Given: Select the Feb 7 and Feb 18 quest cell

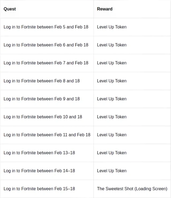Looking at the screenshot, I should pyautogui.click(x=46, y=63).
